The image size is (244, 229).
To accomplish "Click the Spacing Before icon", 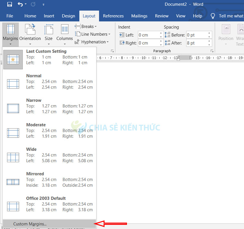I will [x=167, y=35].
